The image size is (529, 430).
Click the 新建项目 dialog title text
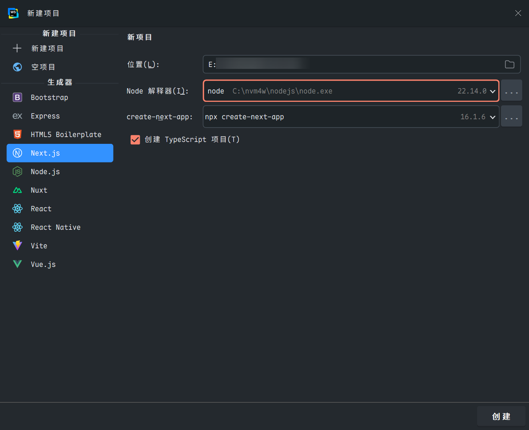coord(43,13)
